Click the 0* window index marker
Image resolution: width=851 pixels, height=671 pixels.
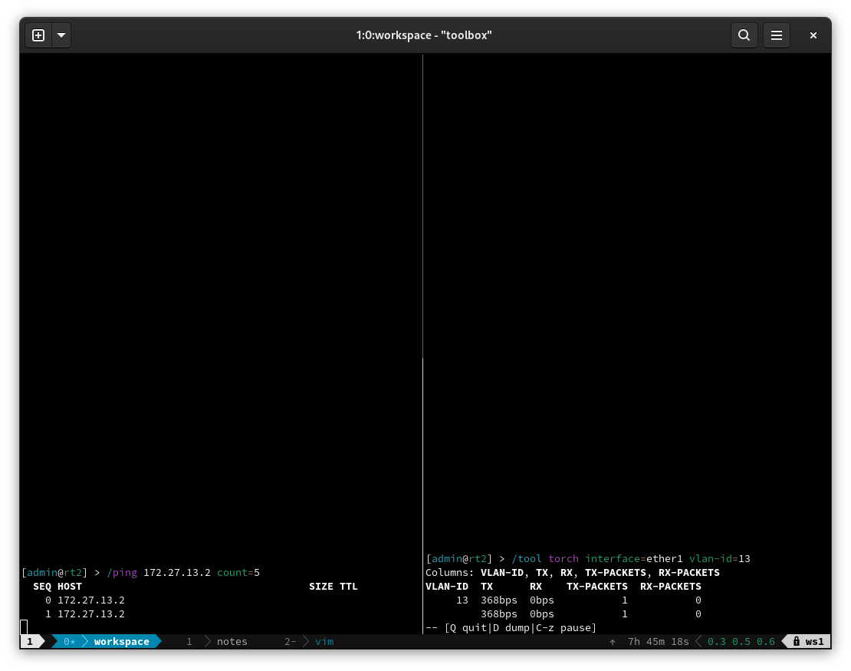[68, 641]
